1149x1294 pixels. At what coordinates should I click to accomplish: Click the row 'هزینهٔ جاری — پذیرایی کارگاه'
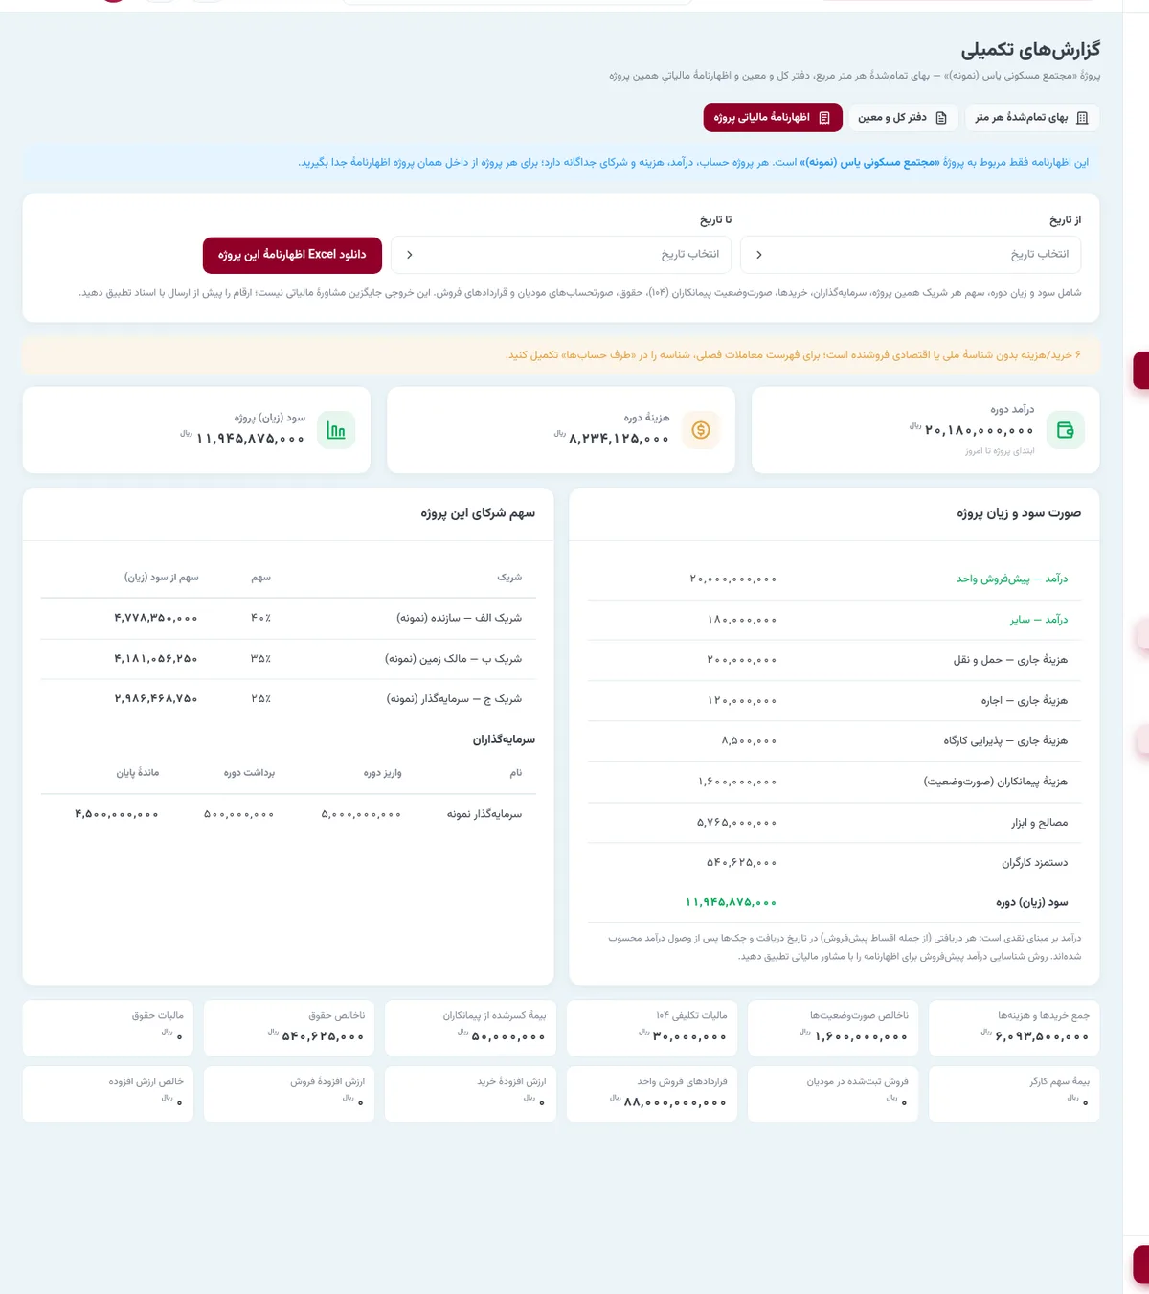[834, 740]
